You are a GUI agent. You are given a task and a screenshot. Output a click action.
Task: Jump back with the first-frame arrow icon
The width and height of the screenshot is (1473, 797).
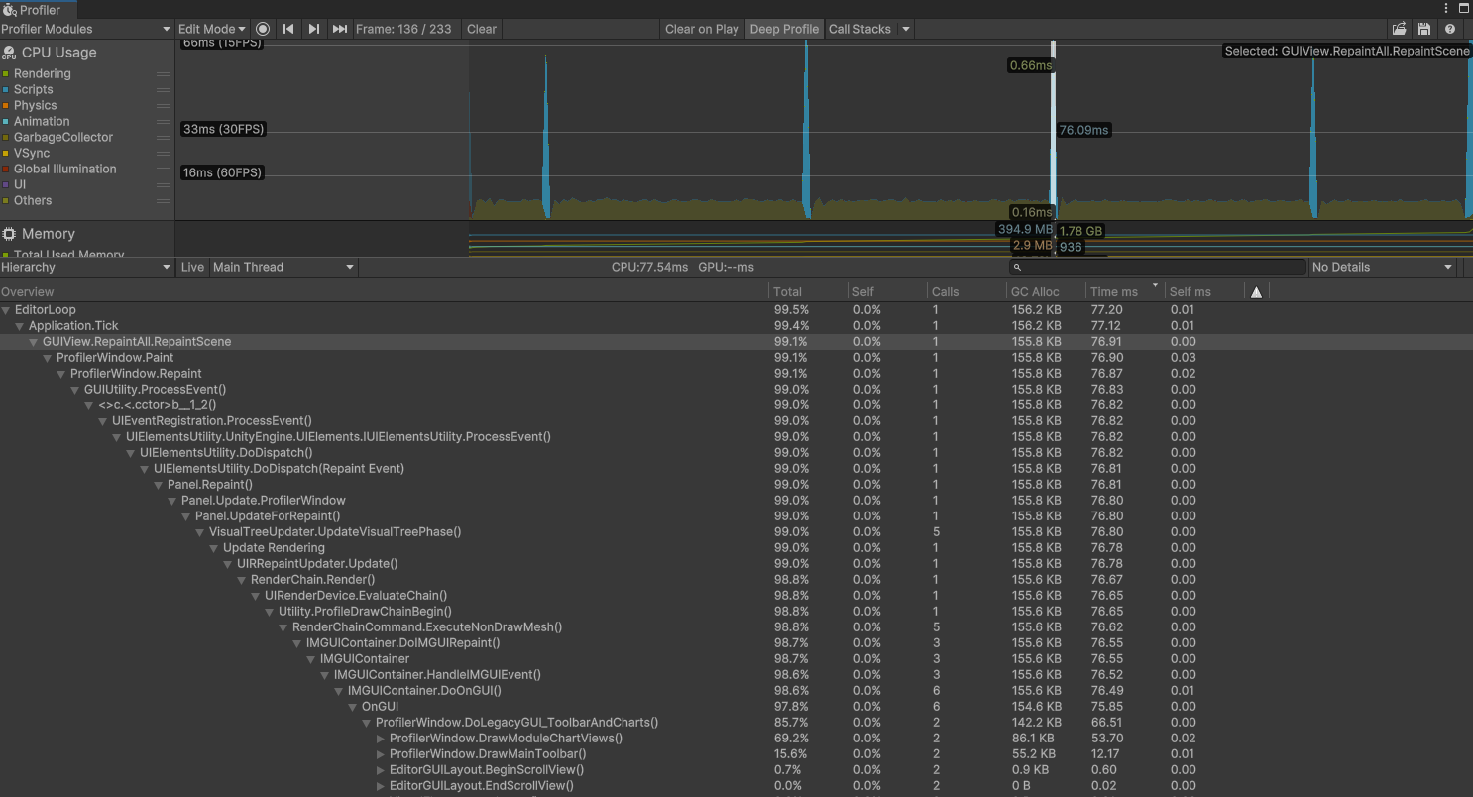(288, 29)
